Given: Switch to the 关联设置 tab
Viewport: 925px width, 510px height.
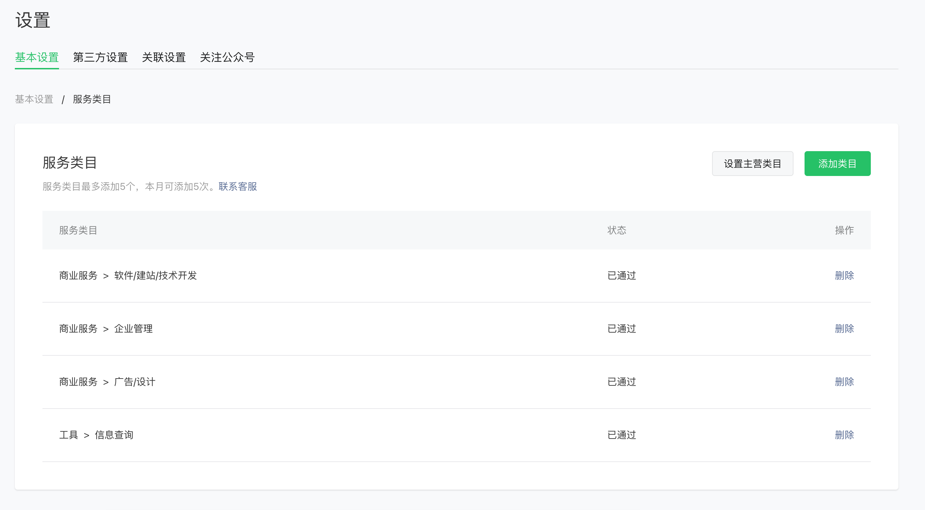Looking at the screenshot, I should tap(164, 57).
